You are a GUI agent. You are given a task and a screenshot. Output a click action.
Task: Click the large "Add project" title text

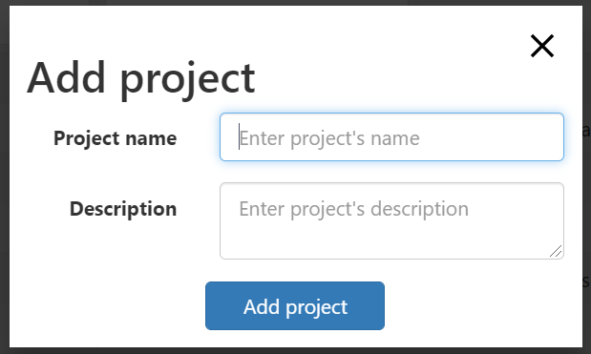141,78
